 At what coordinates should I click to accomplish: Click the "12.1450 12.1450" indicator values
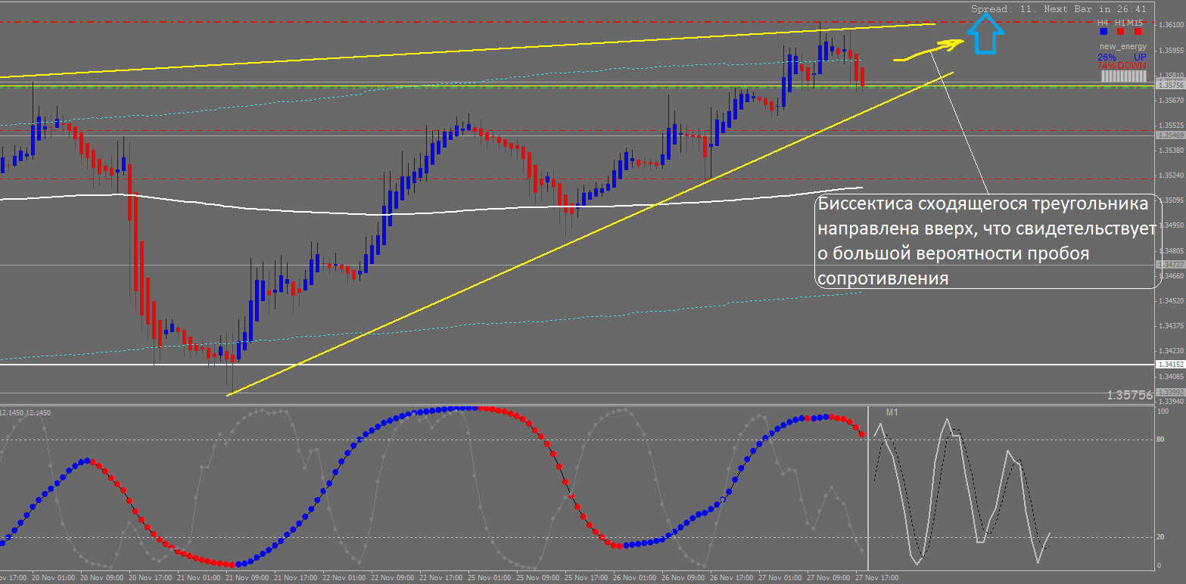[26, 412]
